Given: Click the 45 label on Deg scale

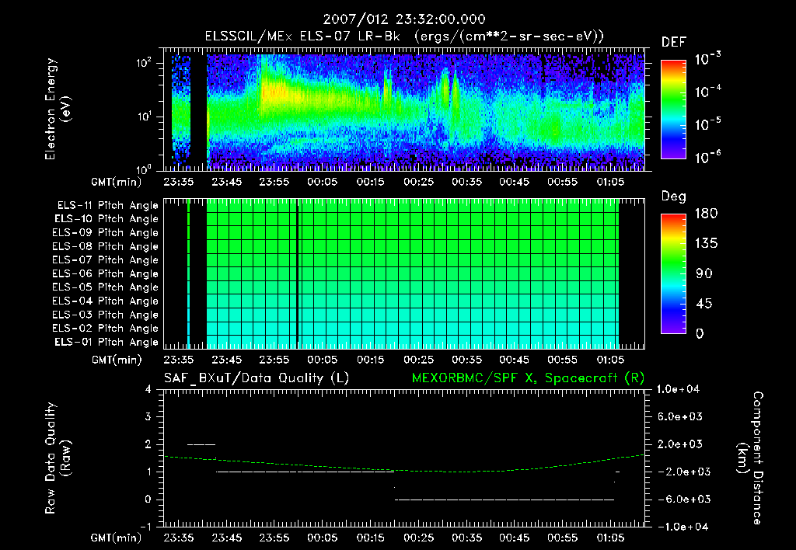Looking at the screenshot, I should (704, 304).
